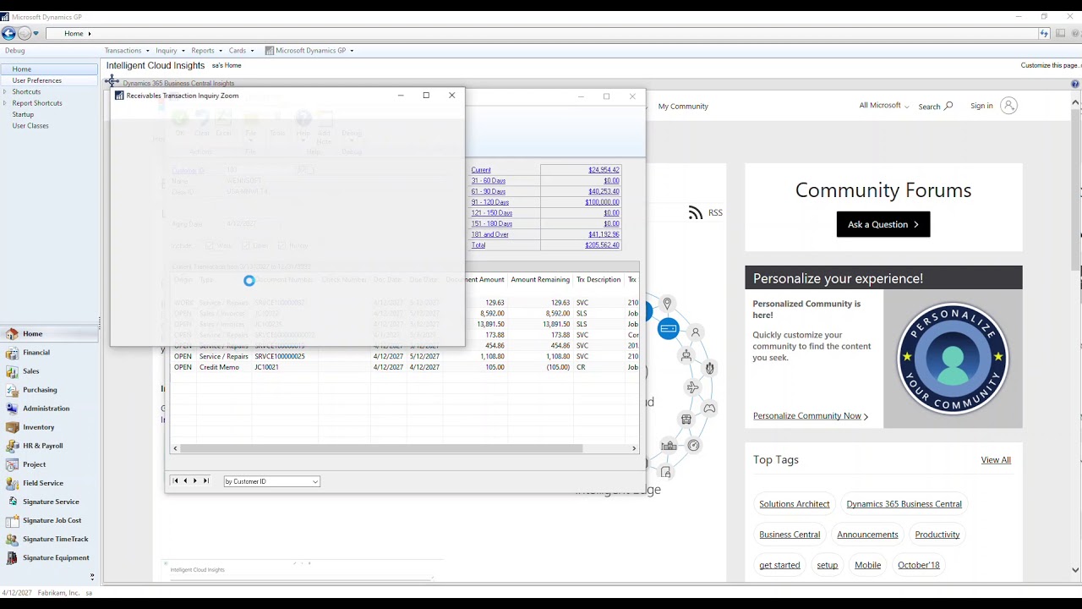The width and height of the screenshot is (1082, 609).
Task: Click the Amount Remaining column header
Action: (540, 280)
